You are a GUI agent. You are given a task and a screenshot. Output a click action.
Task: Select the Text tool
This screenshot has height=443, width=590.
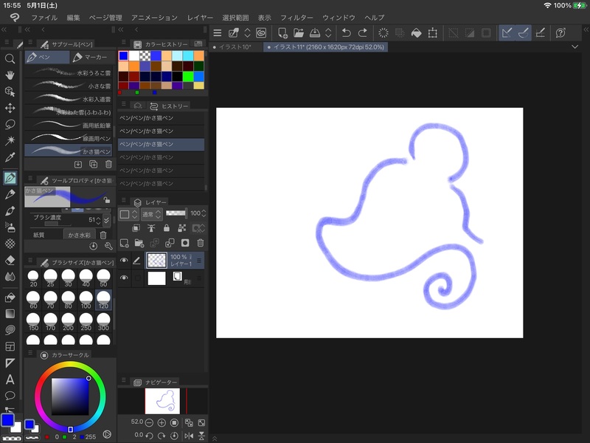pyautogui.click(x=10, y=380)
